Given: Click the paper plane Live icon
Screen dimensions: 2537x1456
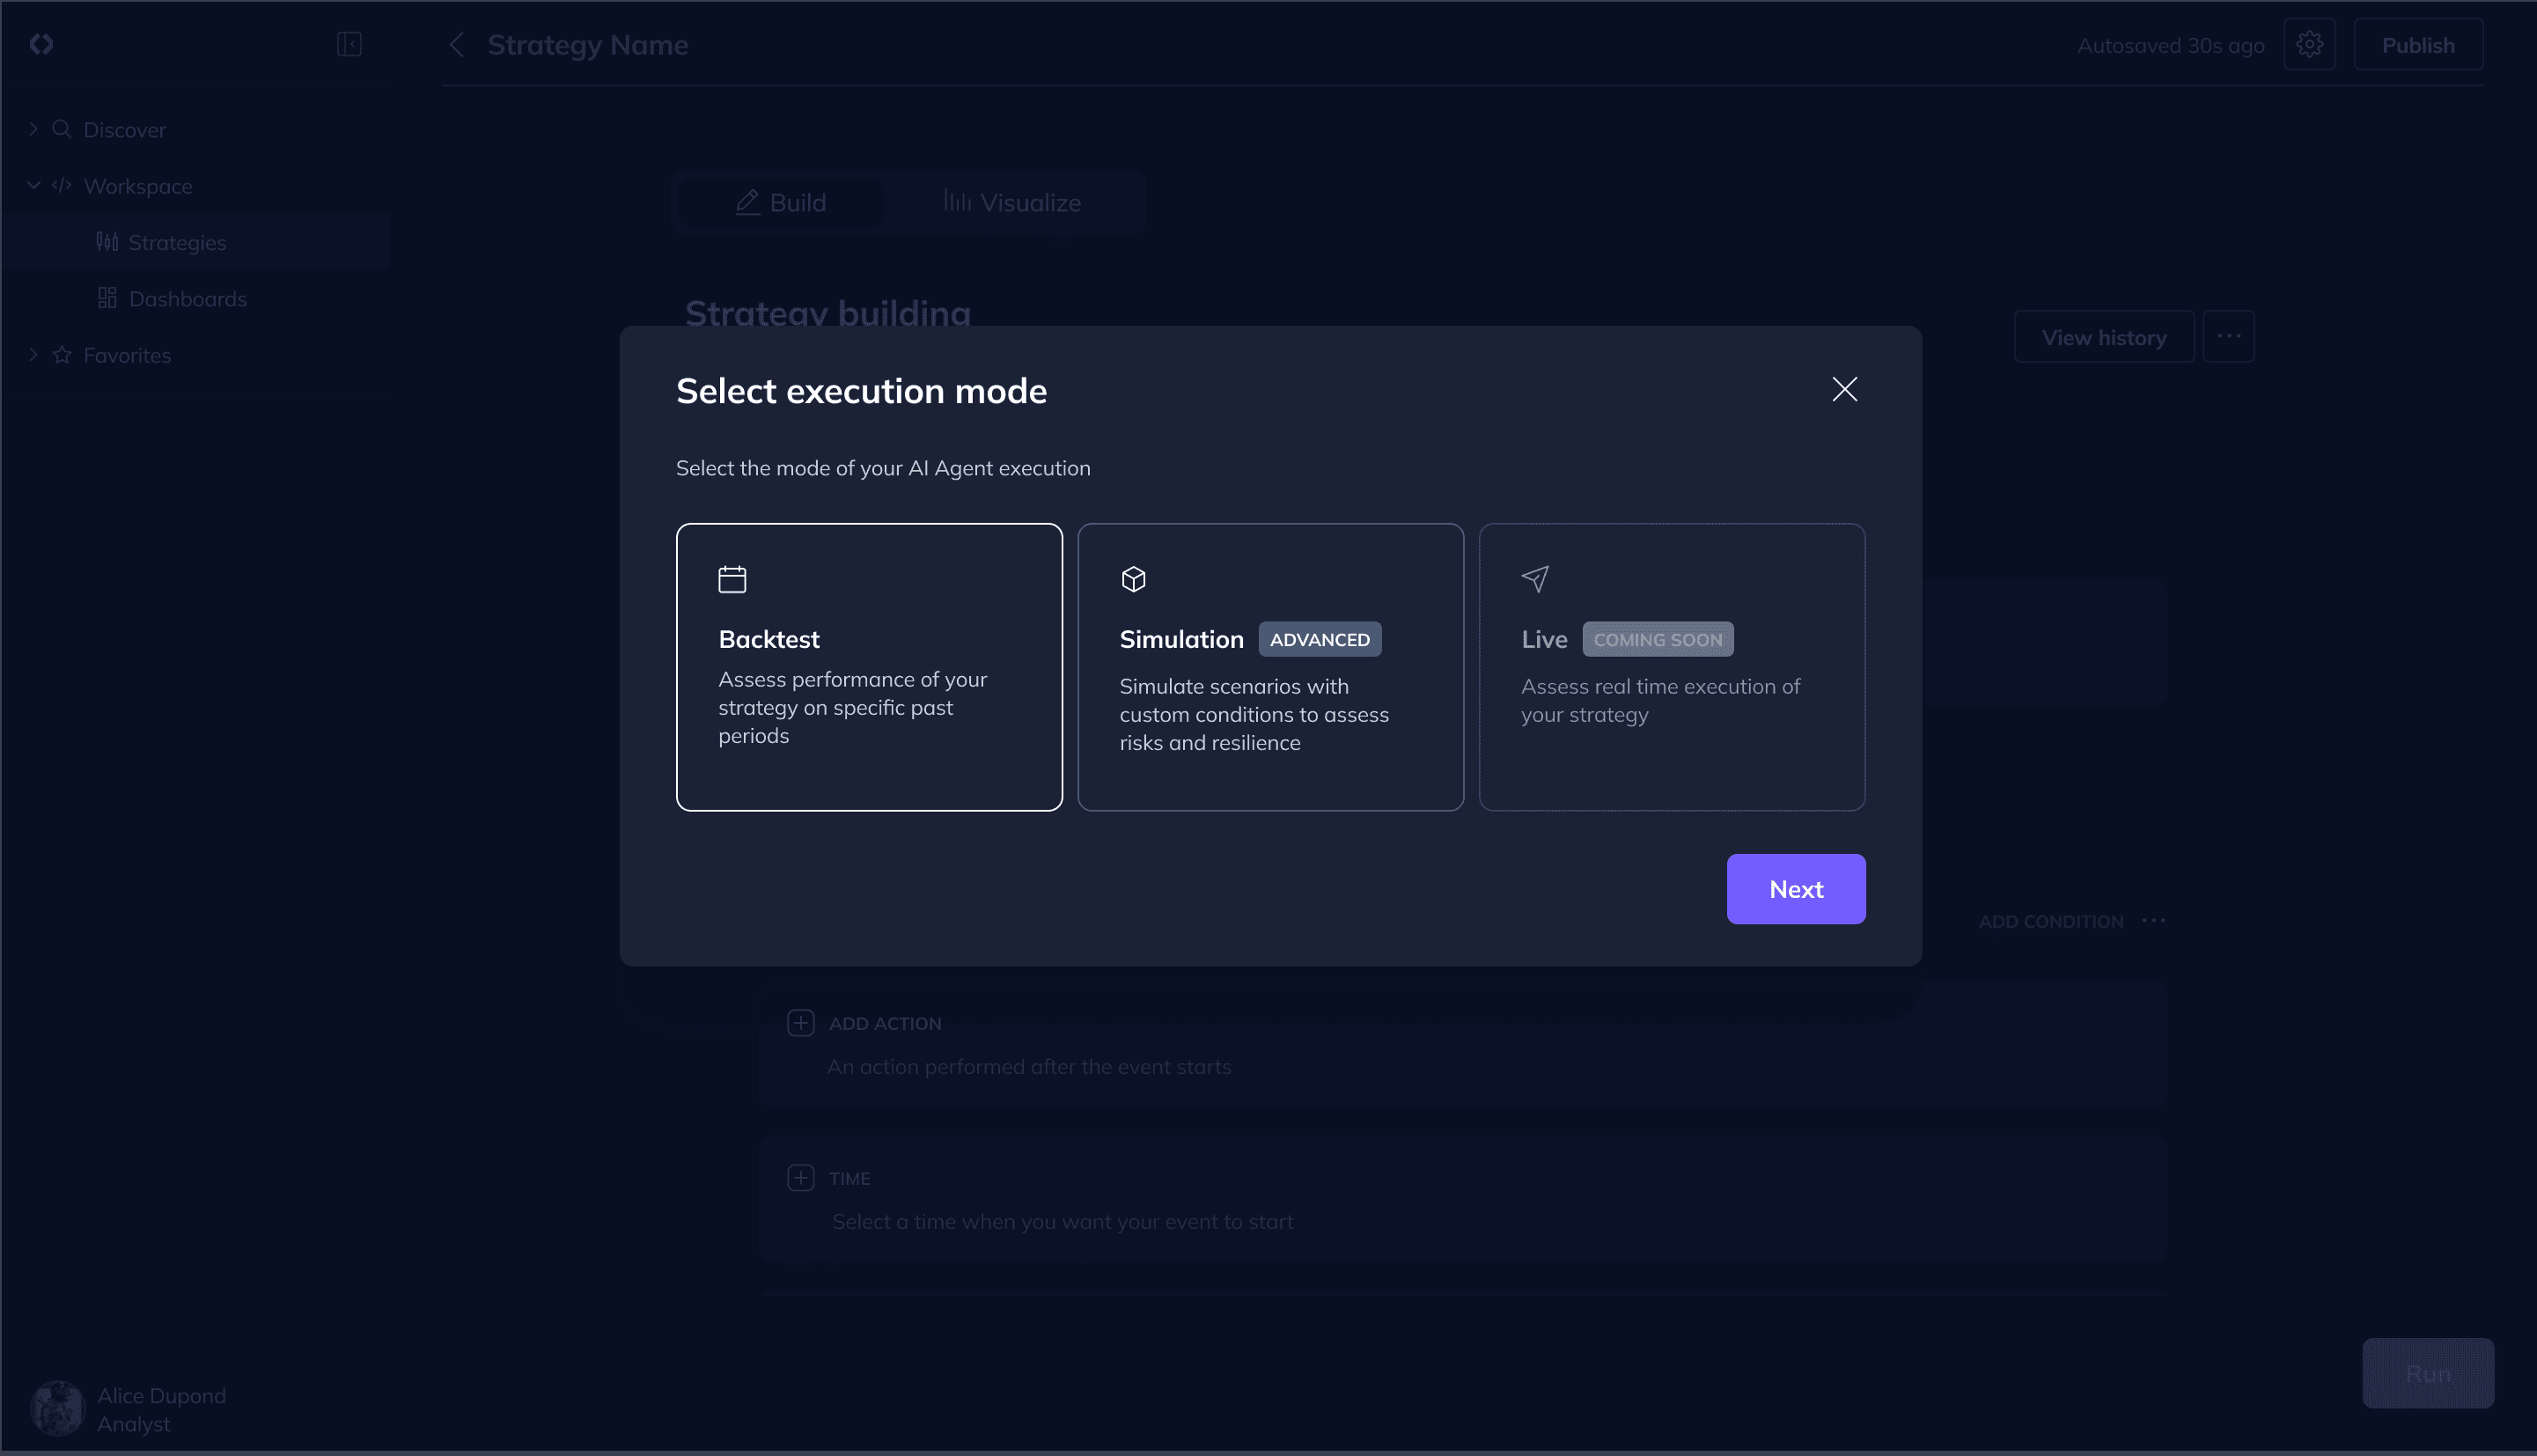Looking at the screenshot, I should click(1535, 579).
